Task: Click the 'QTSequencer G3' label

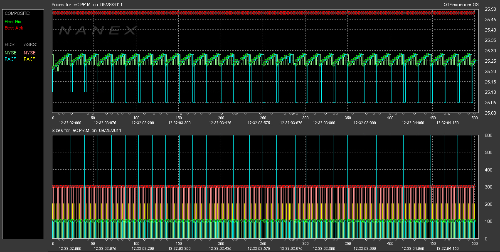Action: click(x=461, y=4)
